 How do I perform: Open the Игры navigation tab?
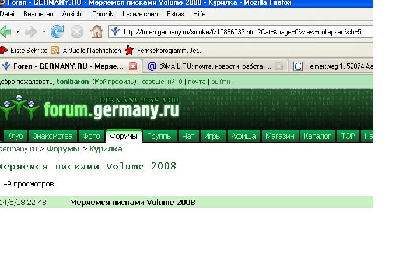pos(213,136)
